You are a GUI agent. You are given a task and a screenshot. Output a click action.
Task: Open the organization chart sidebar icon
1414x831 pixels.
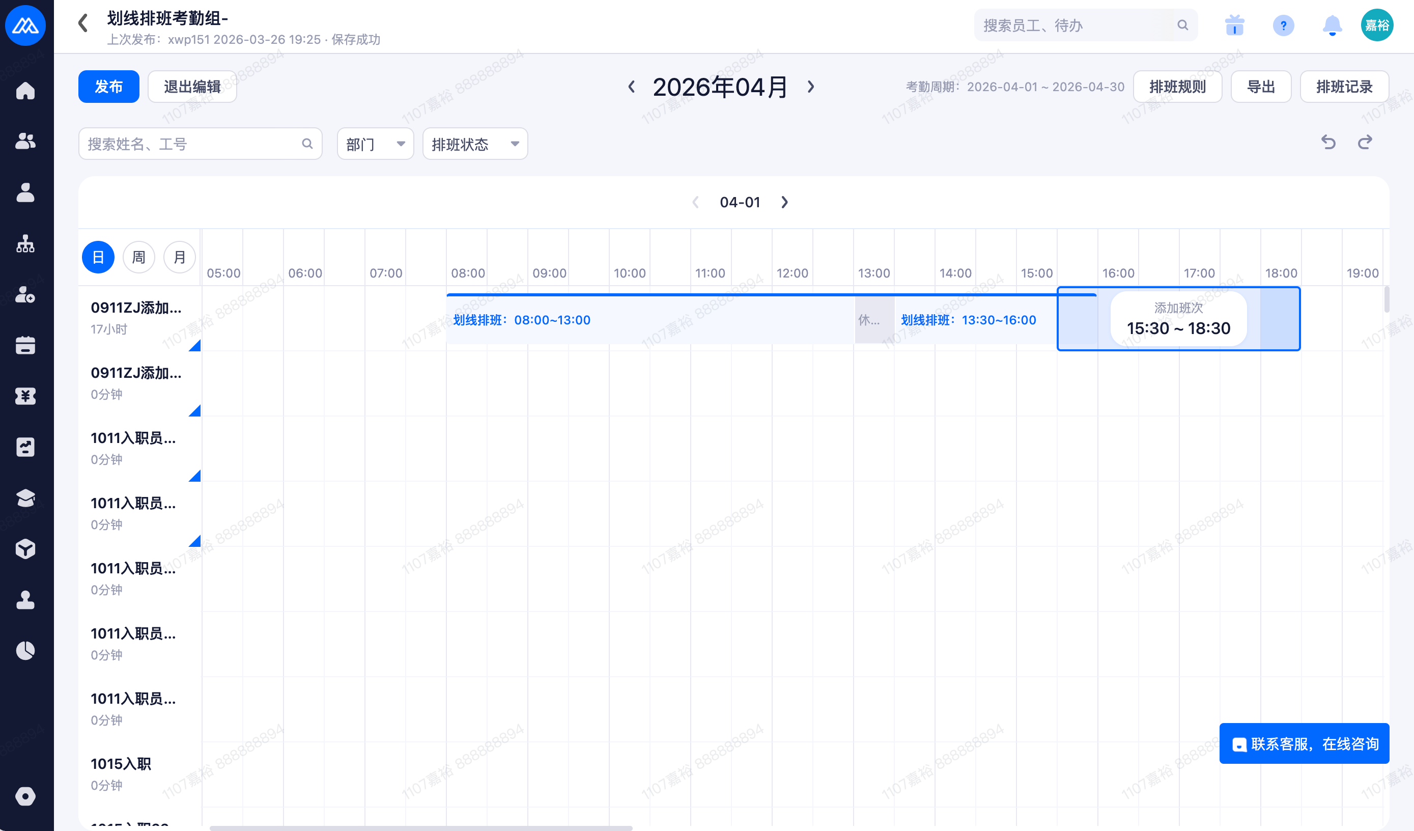(25, 244)
